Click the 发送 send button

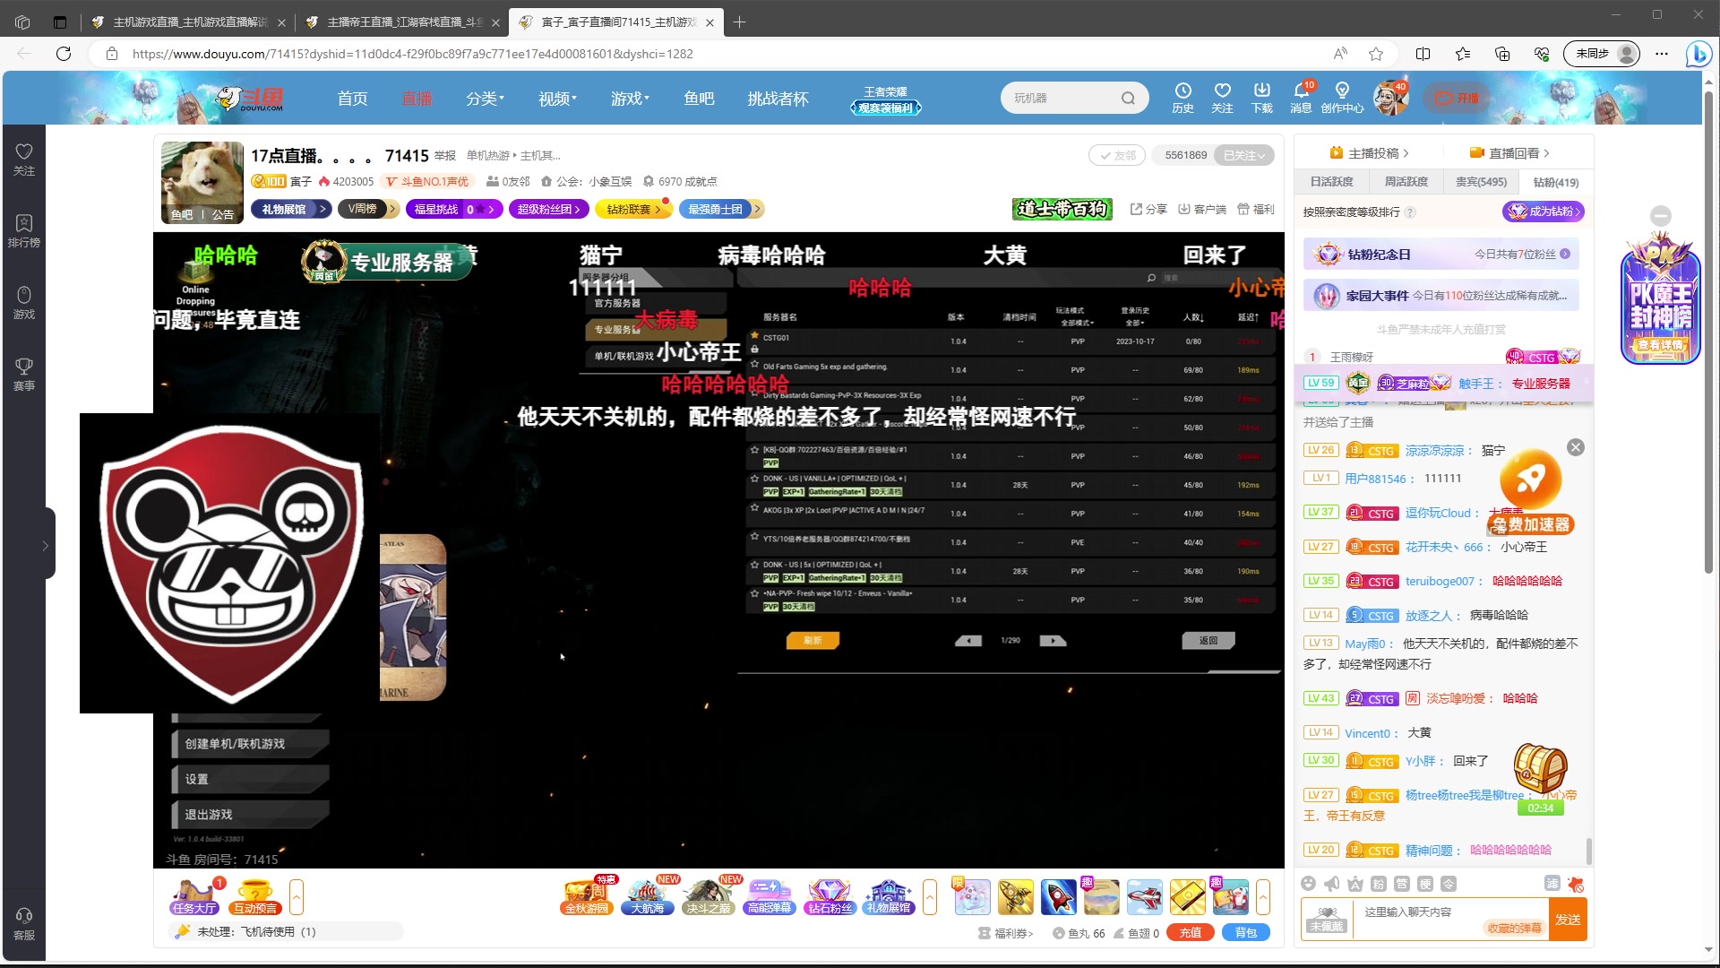(x=1568, y=919)
